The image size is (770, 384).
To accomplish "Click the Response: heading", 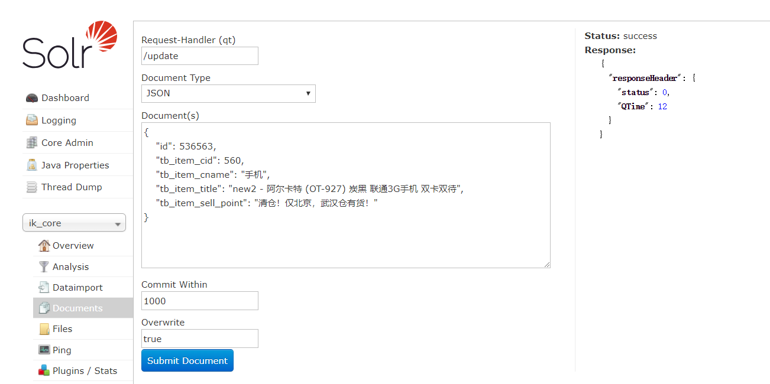I will tap(610, 50).
